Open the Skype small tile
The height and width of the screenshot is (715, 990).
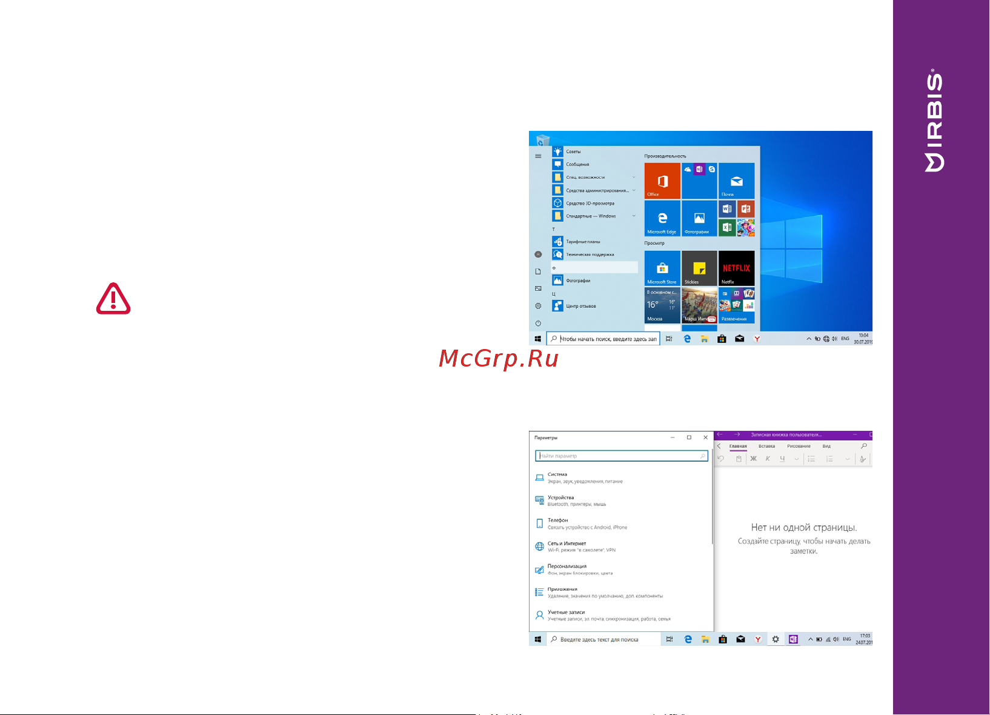point(712,170)
